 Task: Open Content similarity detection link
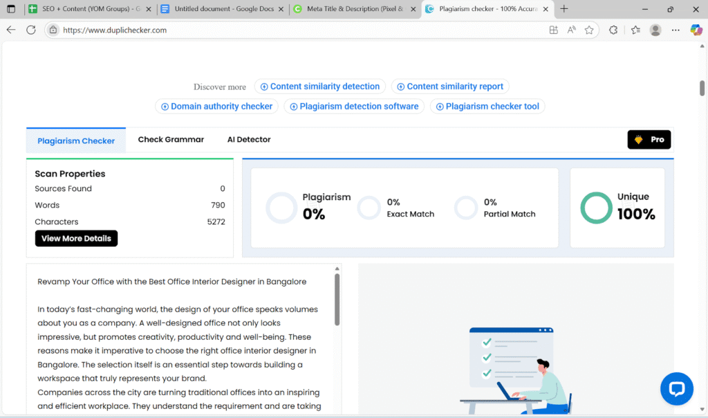(x=319, y=87)
